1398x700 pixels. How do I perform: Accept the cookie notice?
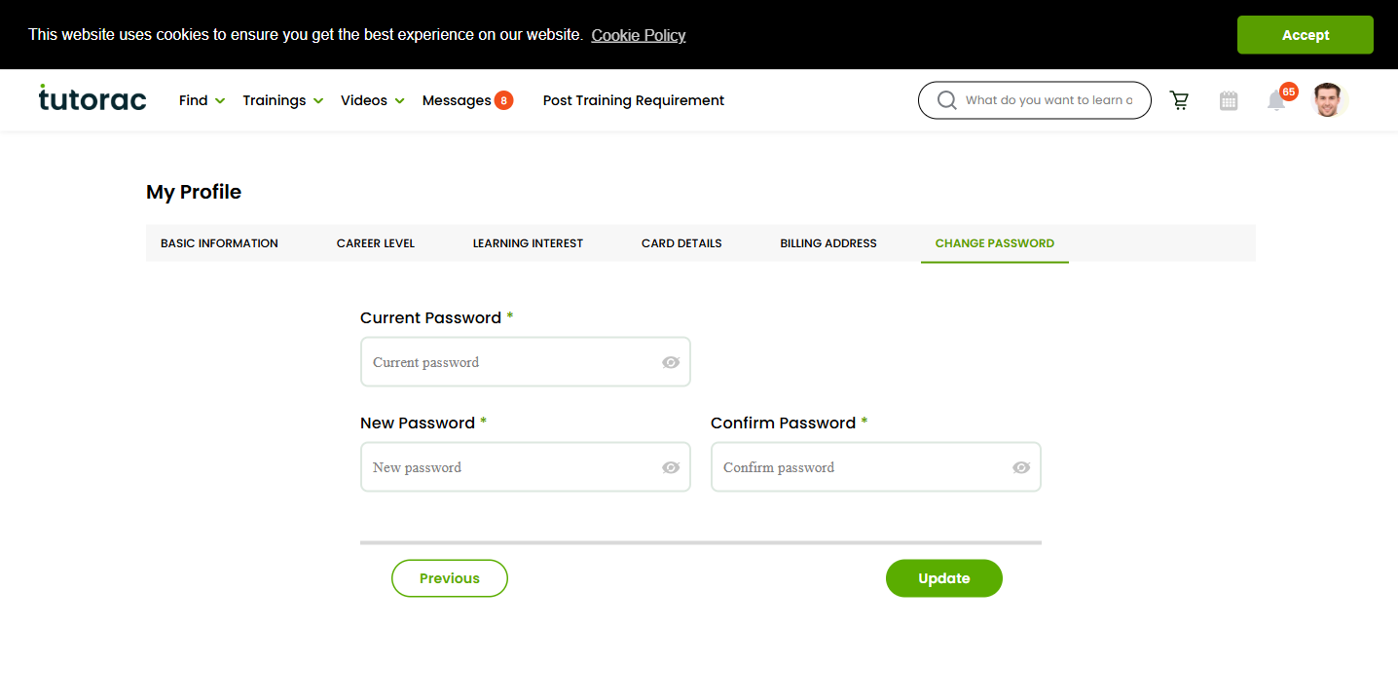coord(1306,35)
